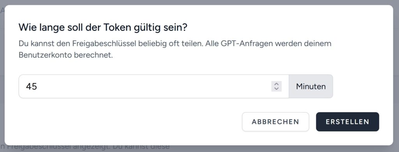Click the dialog heading about Token validity
Screen dimensions: 399x152
pos(103,28)
